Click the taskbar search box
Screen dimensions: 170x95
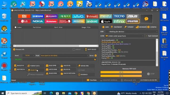(24, 93)
